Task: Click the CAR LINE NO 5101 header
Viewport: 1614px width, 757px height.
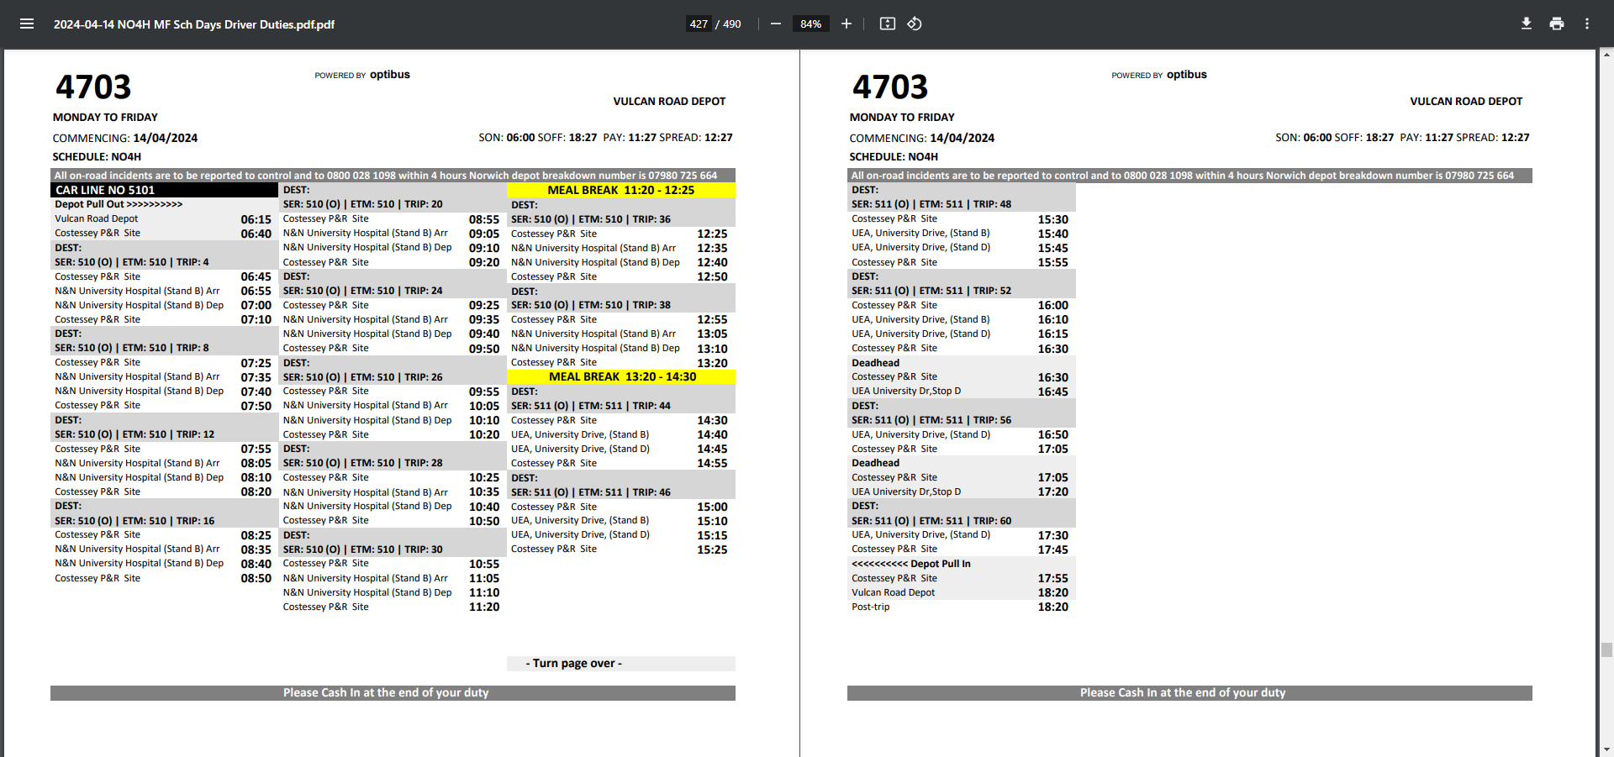Action: [x=105, y=191]
